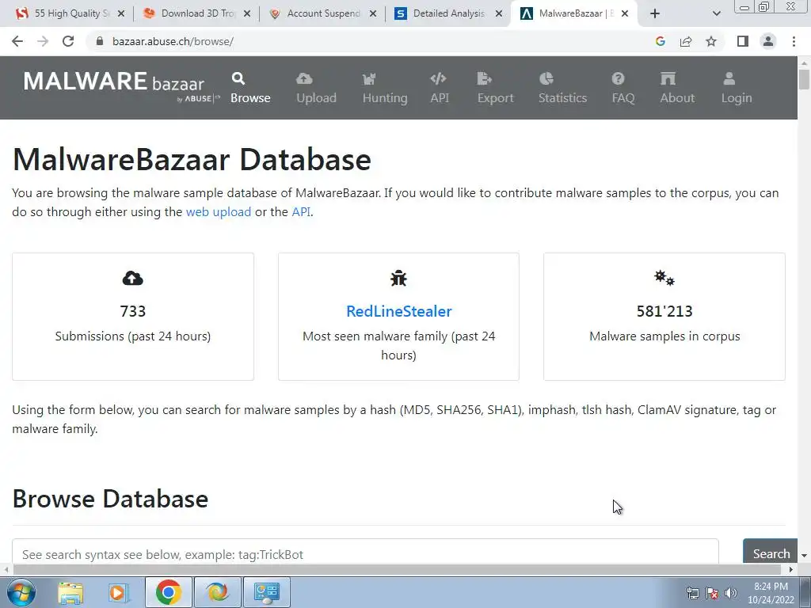Click the Google icon in address bar
This screenshot has width=811, height=608.
(x=660, y=41)
